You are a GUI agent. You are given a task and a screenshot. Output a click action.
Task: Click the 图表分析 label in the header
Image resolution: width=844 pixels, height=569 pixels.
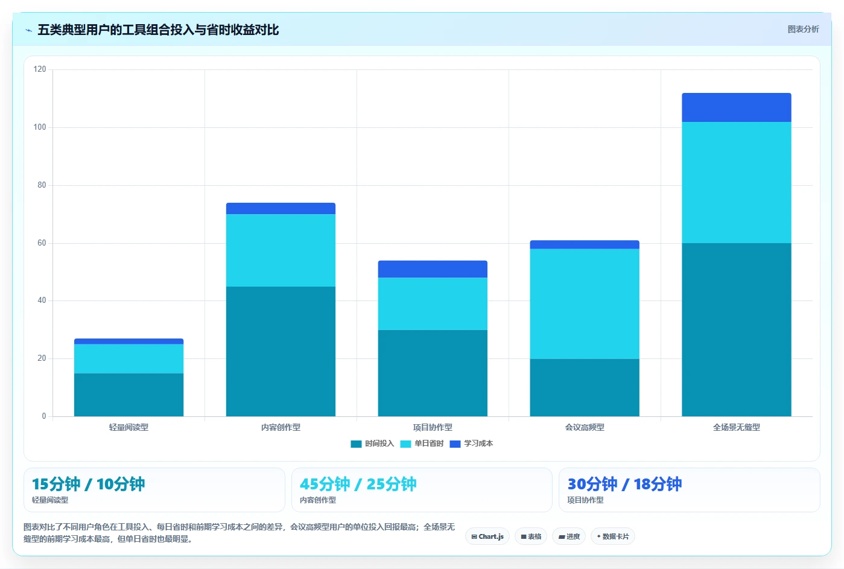coord(803,29)
